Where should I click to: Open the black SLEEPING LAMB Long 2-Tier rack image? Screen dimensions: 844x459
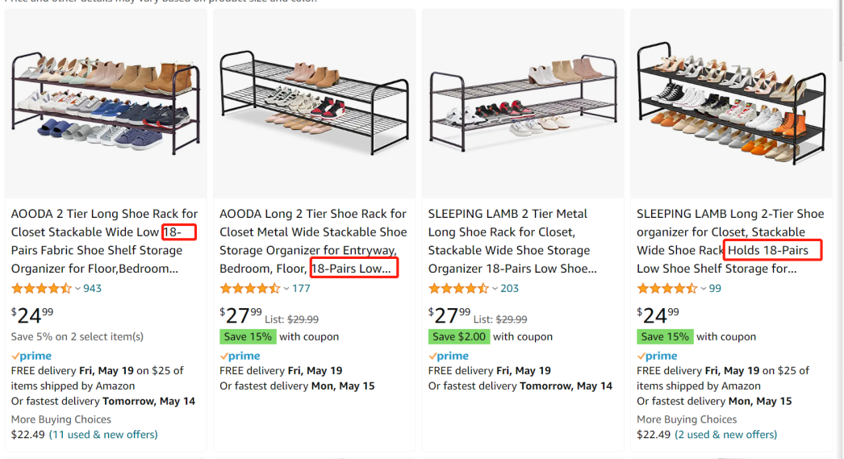point(731,104)
